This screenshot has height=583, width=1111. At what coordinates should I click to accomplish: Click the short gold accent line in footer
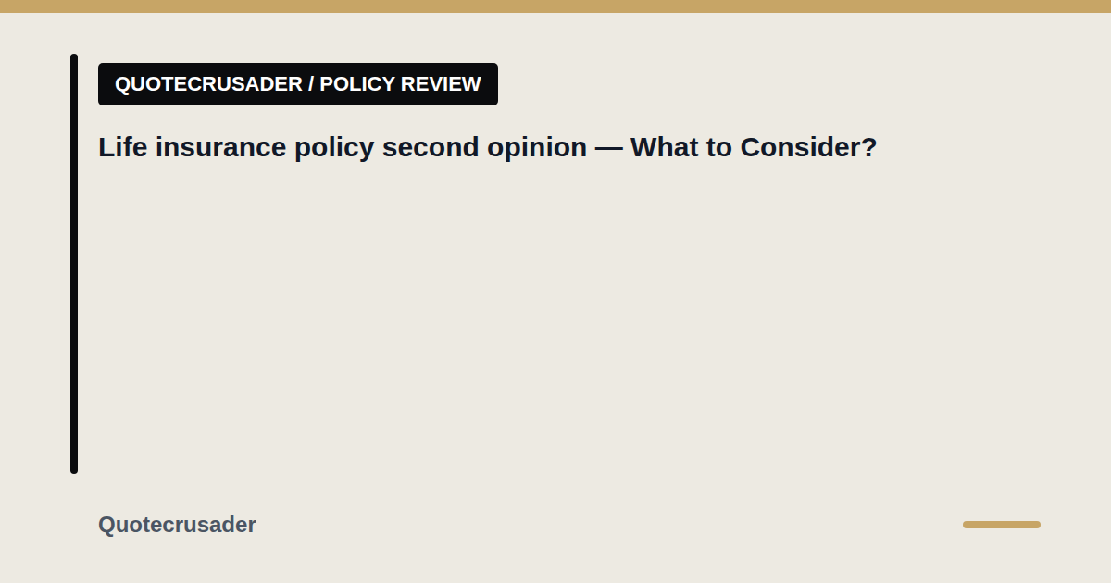1002,525
